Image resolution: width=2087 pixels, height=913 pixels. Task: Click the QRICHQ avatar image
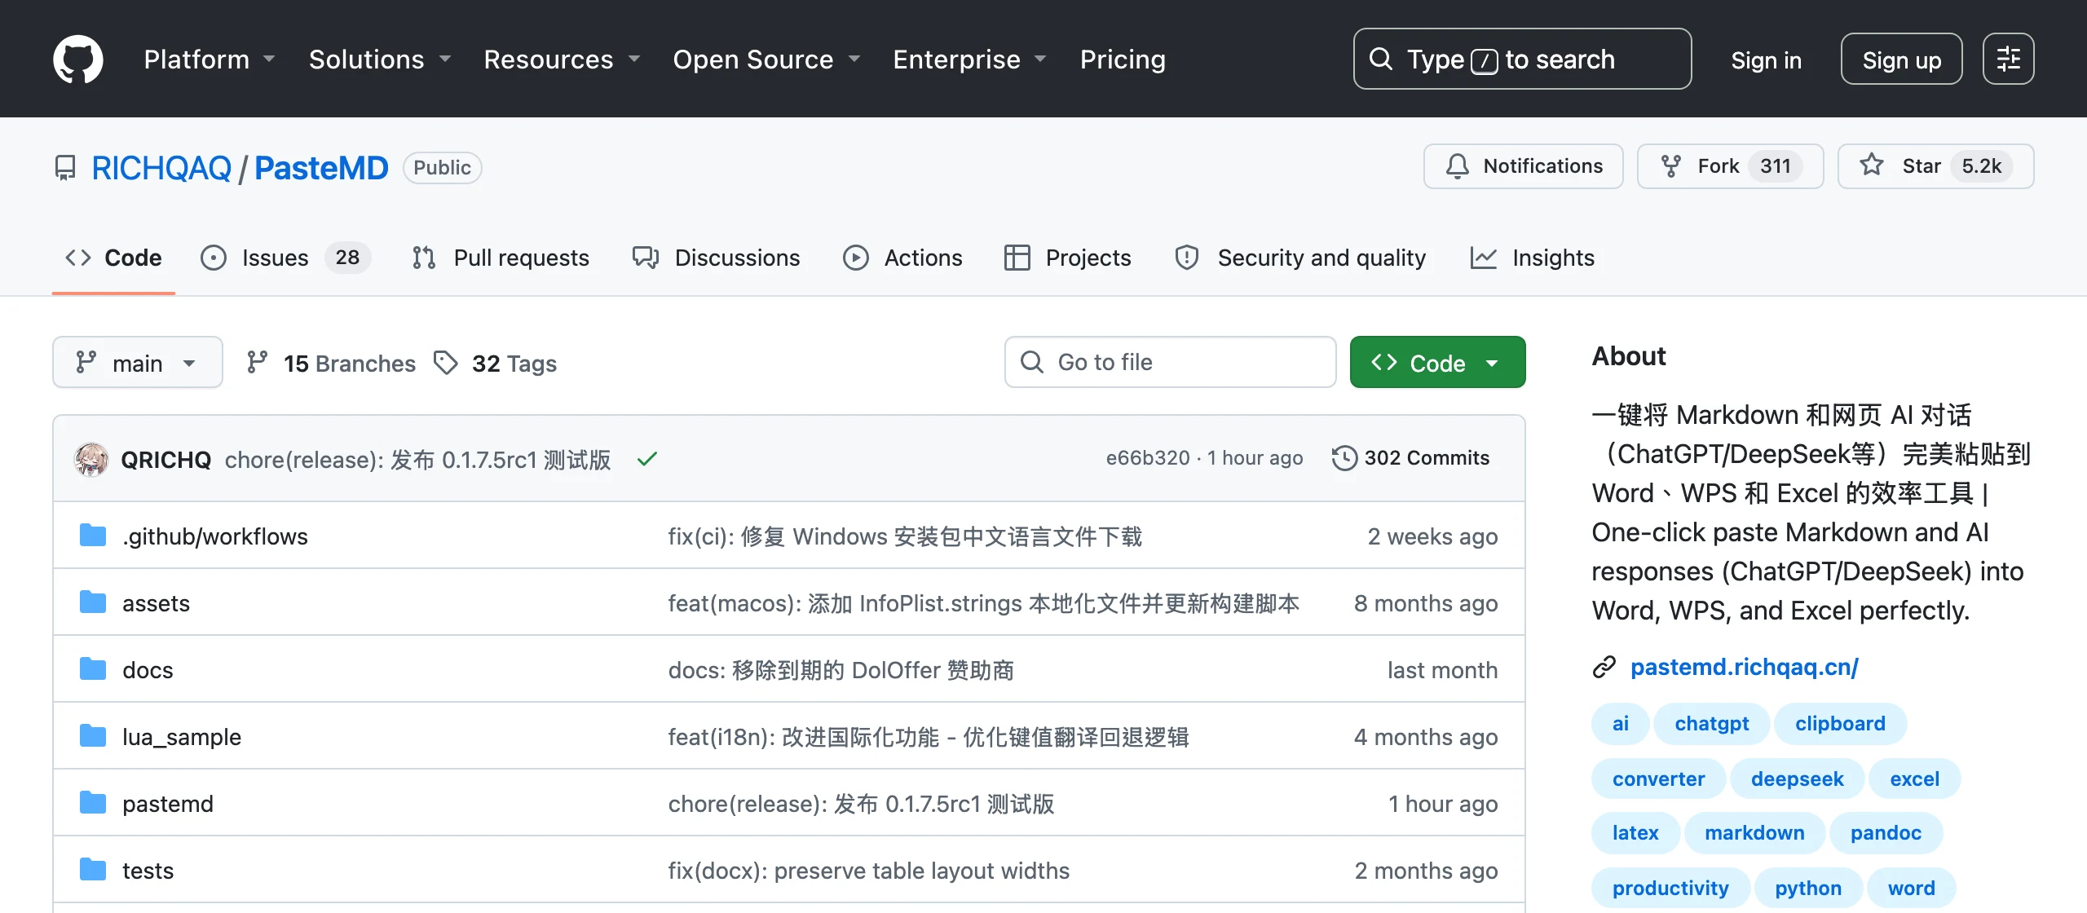[91, 459]
